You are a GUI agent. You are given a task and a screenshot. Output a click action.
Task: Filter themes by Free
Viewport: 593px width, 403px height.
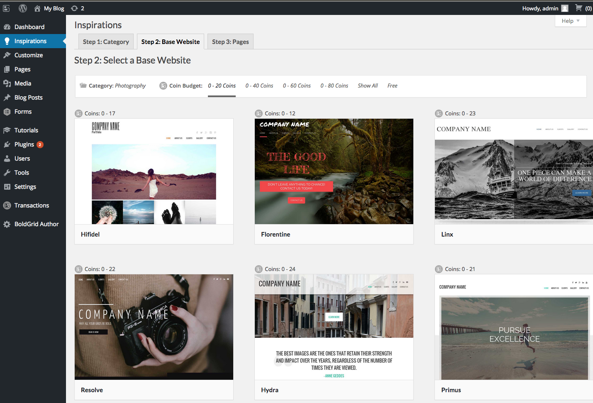(x=392, y=86)
